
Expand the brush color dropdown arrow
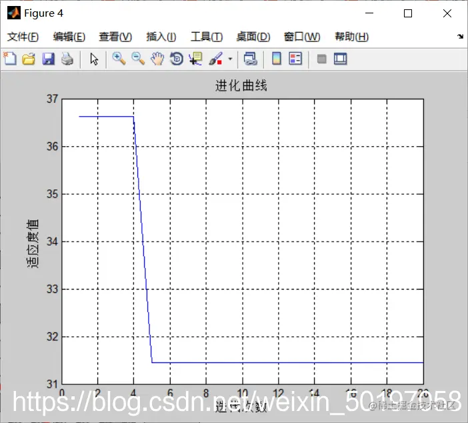[x=230, y=59]
